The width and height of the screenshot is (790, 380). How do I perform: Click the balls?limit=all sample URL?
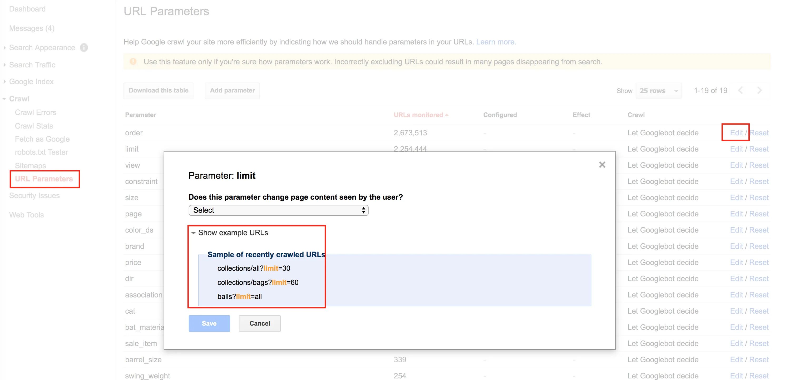240,297
